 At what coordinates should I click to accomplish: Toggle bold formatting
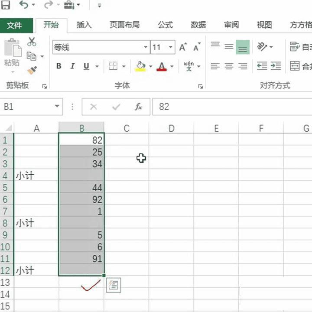(x=58, y=66)
